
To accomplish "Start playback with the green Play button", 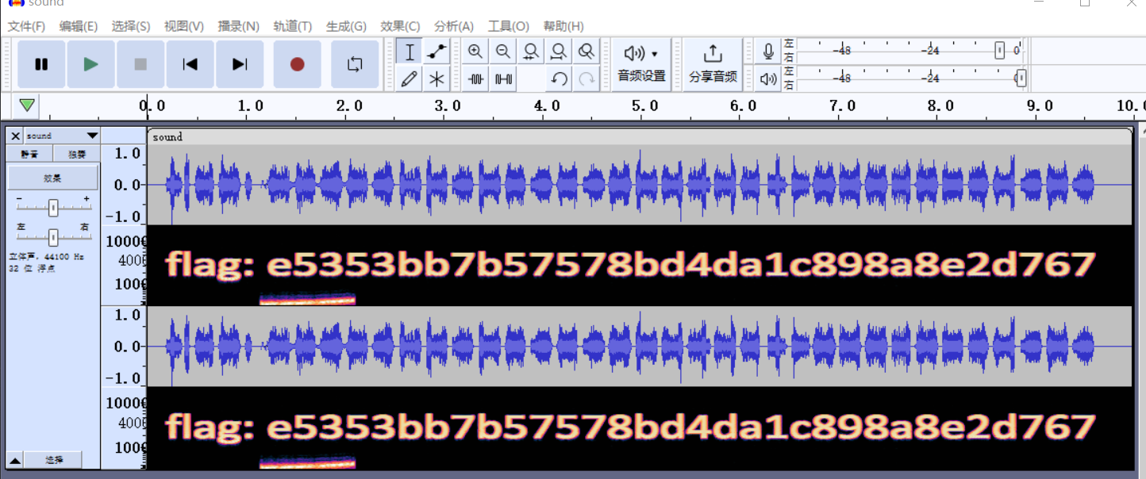I will (90, 64).
